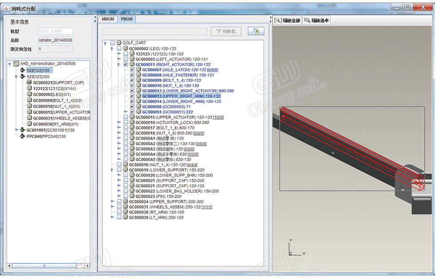Click the gear icon of GC000002 (LEG) in PBOM
Viewport: 435px width, 278px height.
[125, 48]
